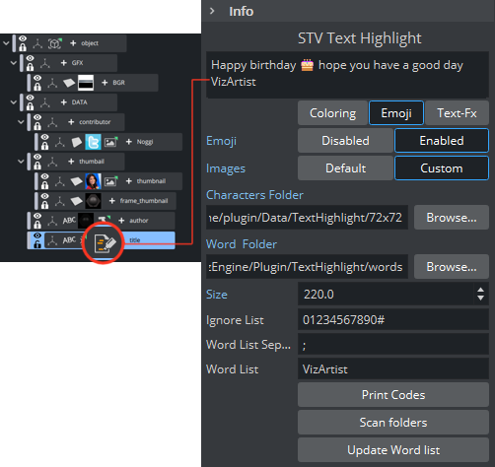Click the image plugin icon on thumbnail row
495x467 pixels.
[110, 181]
